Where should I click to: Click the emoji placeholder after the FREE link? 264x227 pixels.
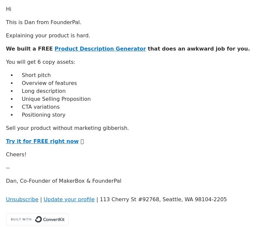click(82, 141)
